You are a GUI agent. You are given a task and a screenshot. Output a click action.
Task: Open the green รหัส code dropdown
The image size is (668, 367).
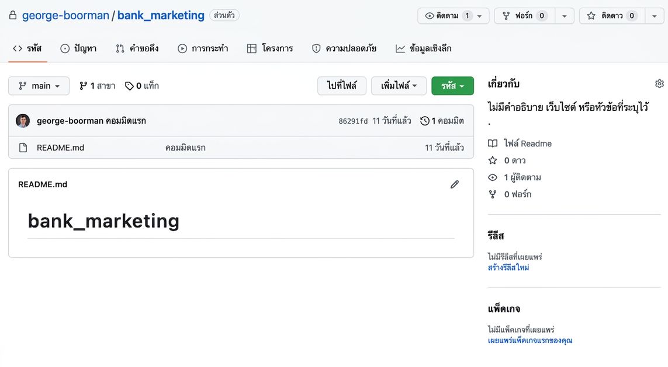(452, 86)
